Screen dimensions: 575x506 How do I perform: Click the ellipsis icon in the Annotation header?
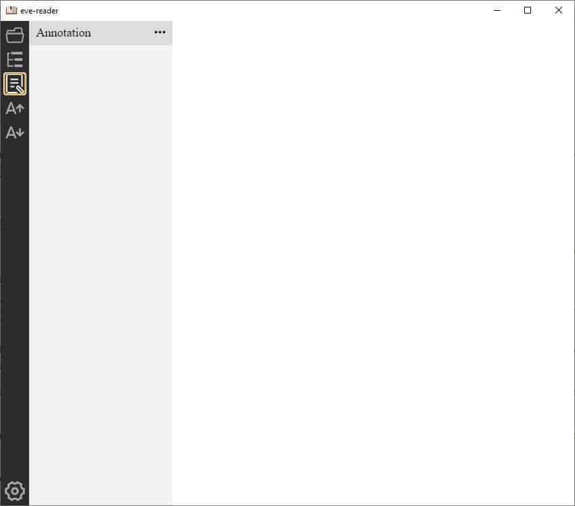coord(160,32)
